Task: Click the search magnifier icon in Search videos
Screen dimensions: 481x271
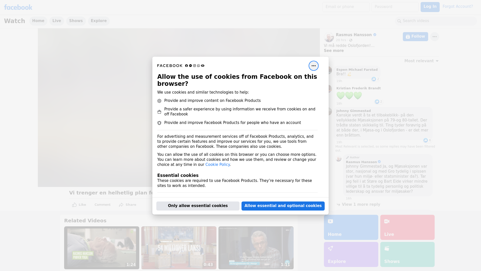Action: pyautogui.click(x=399, y=21)
